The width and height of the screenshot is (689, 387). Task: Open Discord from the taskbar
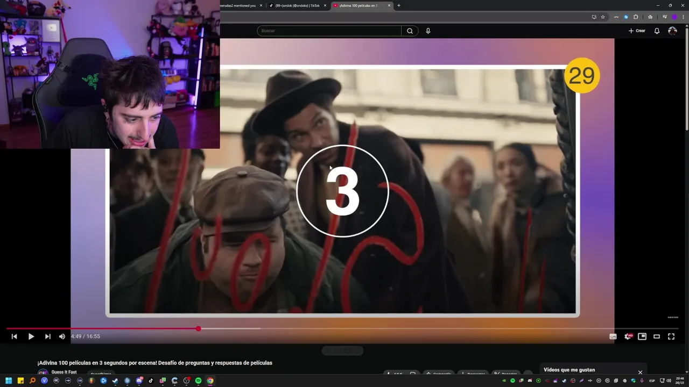tap(139, 381)
